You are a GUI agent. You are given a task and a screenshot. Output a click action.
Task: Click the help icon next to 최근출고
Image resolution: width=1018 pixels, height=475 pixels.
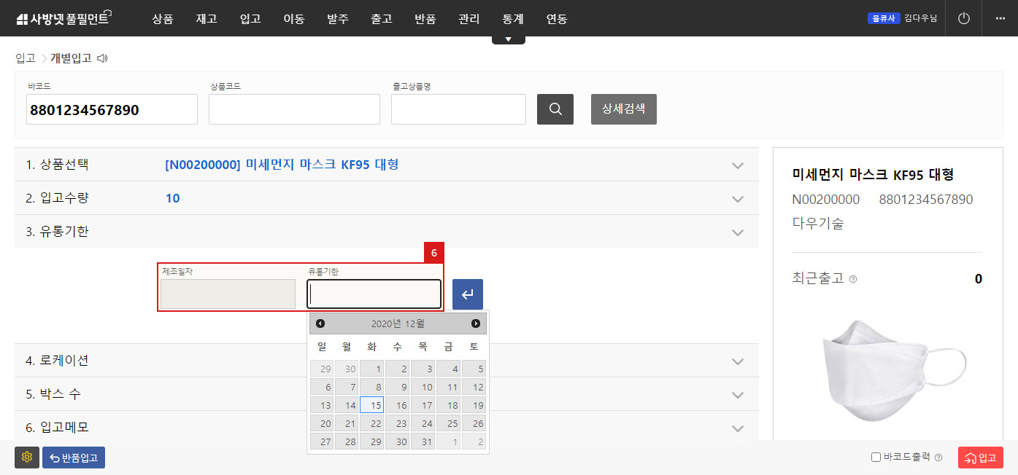[853, 279]
